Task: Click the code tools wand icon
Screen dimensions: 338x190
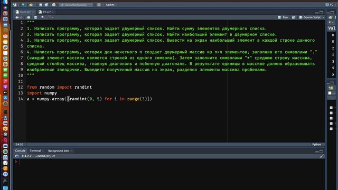Action: (x=49, y=17)
